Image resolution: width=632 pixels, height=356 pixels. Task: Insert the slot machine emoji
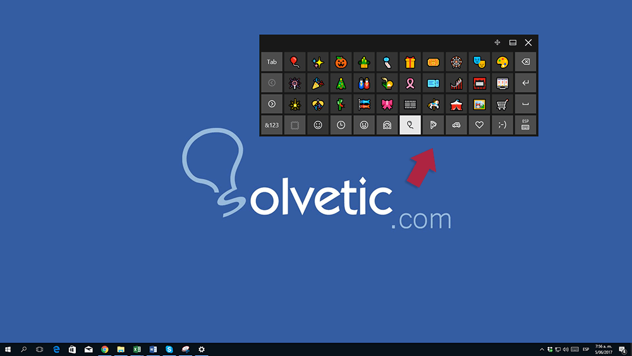(502, 83)
